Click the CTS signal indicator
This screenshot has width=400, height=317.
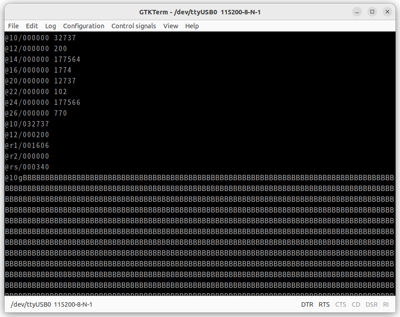click(340, 304)
